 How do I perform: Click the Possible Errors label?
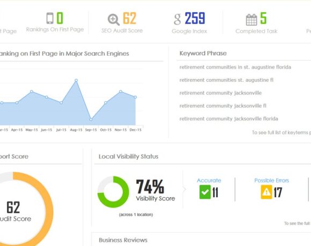tap(271, 180)
